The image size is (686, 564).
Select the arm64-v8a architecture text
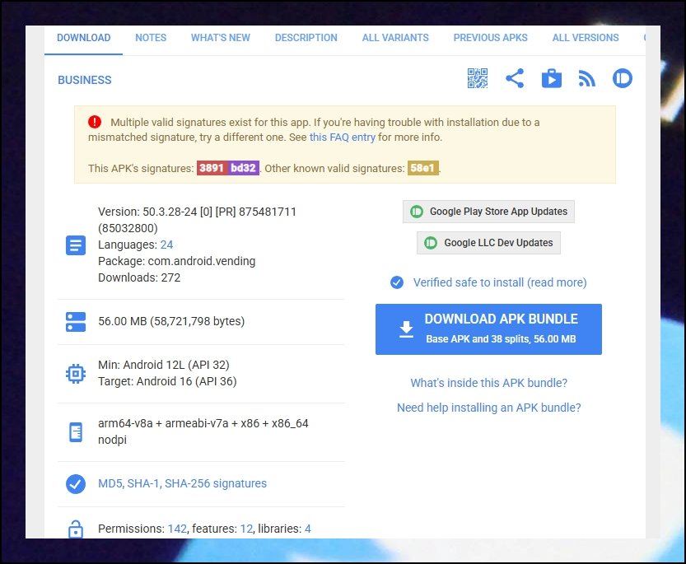[x=203, y=423]
